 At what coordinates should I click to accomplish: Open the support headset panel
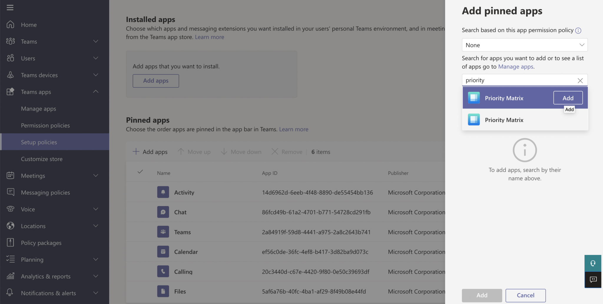coord(593,263)
